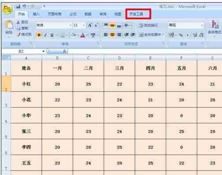Apply Comma Style number format
222x175 pixels.
[188, 35]
